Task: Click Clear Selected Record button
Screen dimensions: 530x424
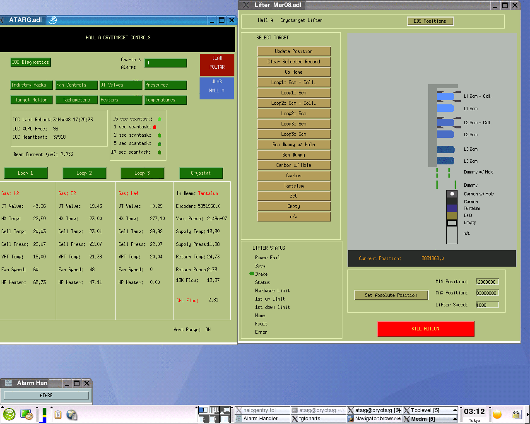Action: [294, 62]
